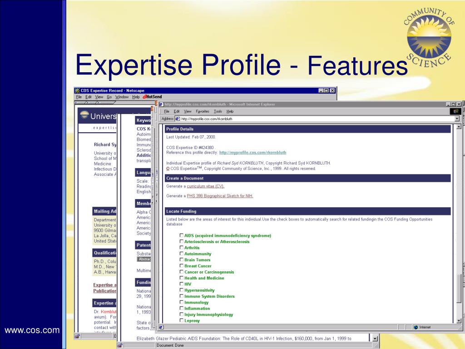
Task: Click the lock icon beside Document: Done
Action: 120,345
